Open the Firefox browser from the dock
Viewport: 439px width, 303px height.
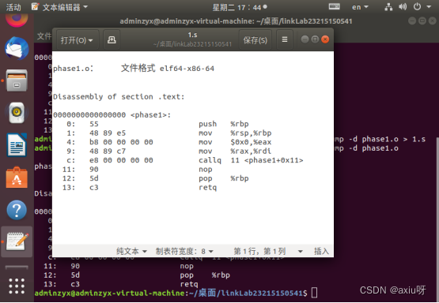[x=17, y=20]
